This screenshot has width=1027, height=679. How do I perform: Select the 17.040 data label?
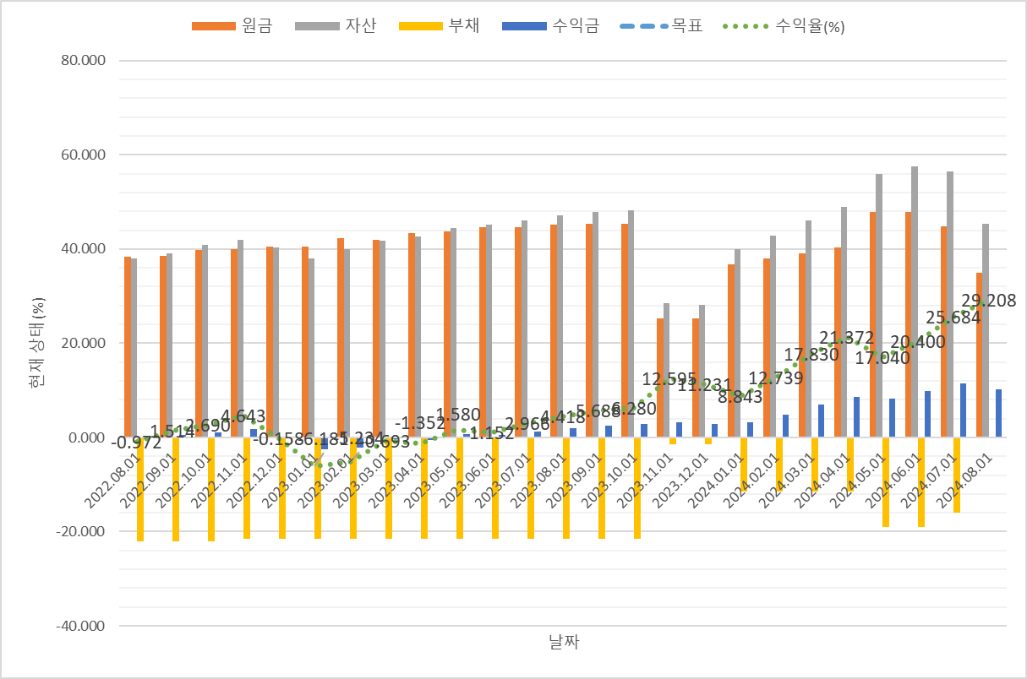(882, 357)
